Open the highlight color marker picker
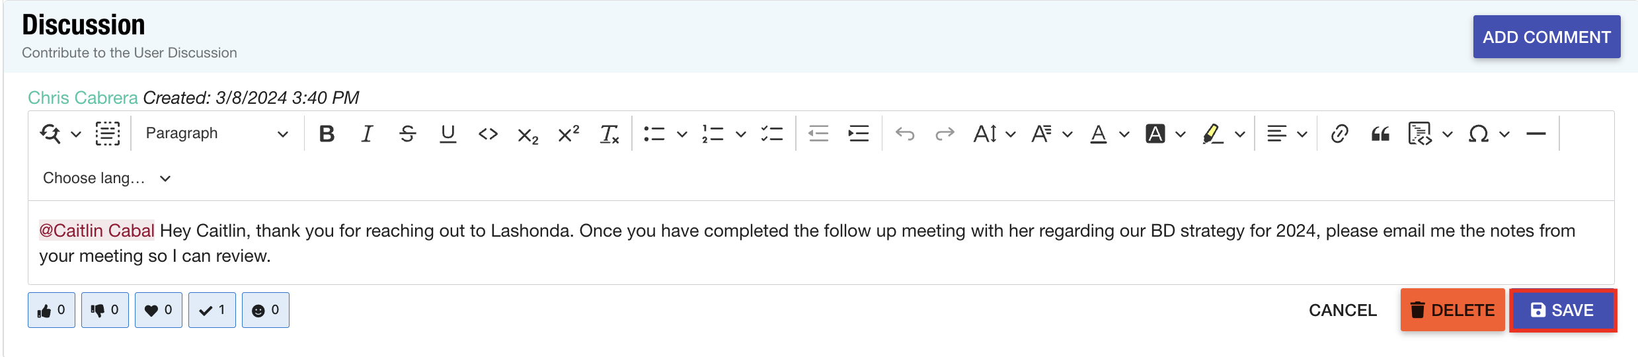The width and height of the screenshot is (1638, 357). click(x=1239, y=134)
